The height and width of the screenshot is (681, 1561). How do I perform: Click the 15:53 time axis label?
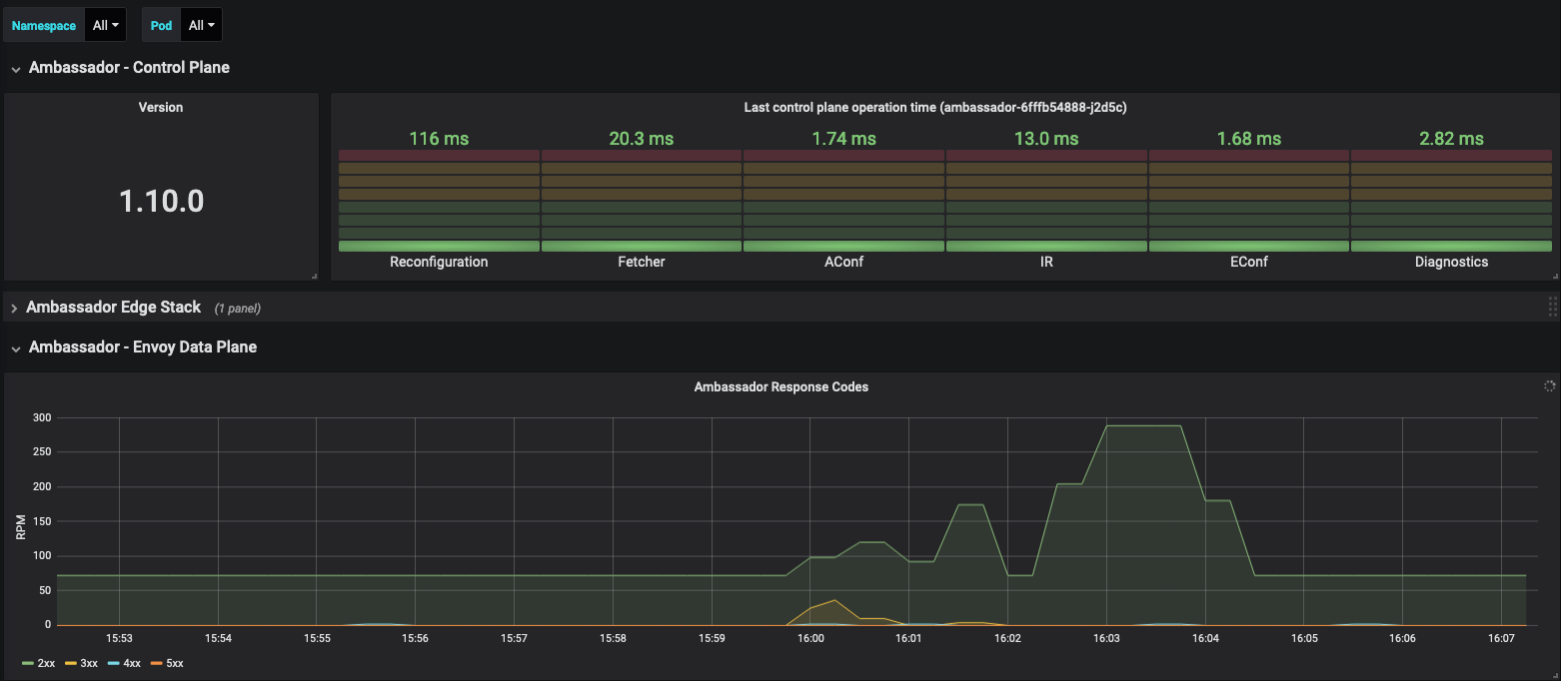(119, 638)
